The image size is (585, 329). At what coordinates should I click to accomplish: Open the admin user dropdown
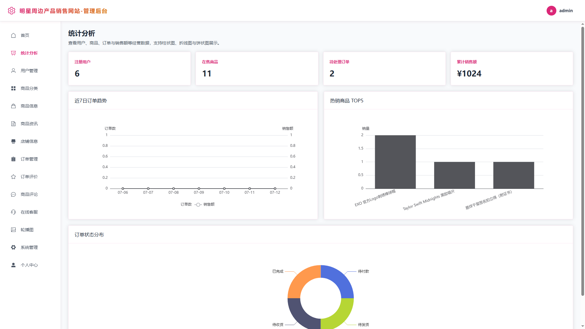560,11
